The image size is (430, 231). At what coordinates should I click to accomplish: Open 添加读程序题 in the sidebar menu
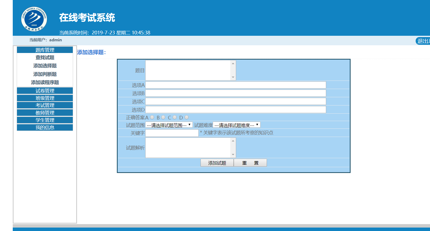tap(45, 82)
